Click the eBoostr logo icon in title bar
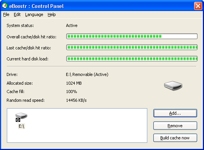 tap(5, 6)
